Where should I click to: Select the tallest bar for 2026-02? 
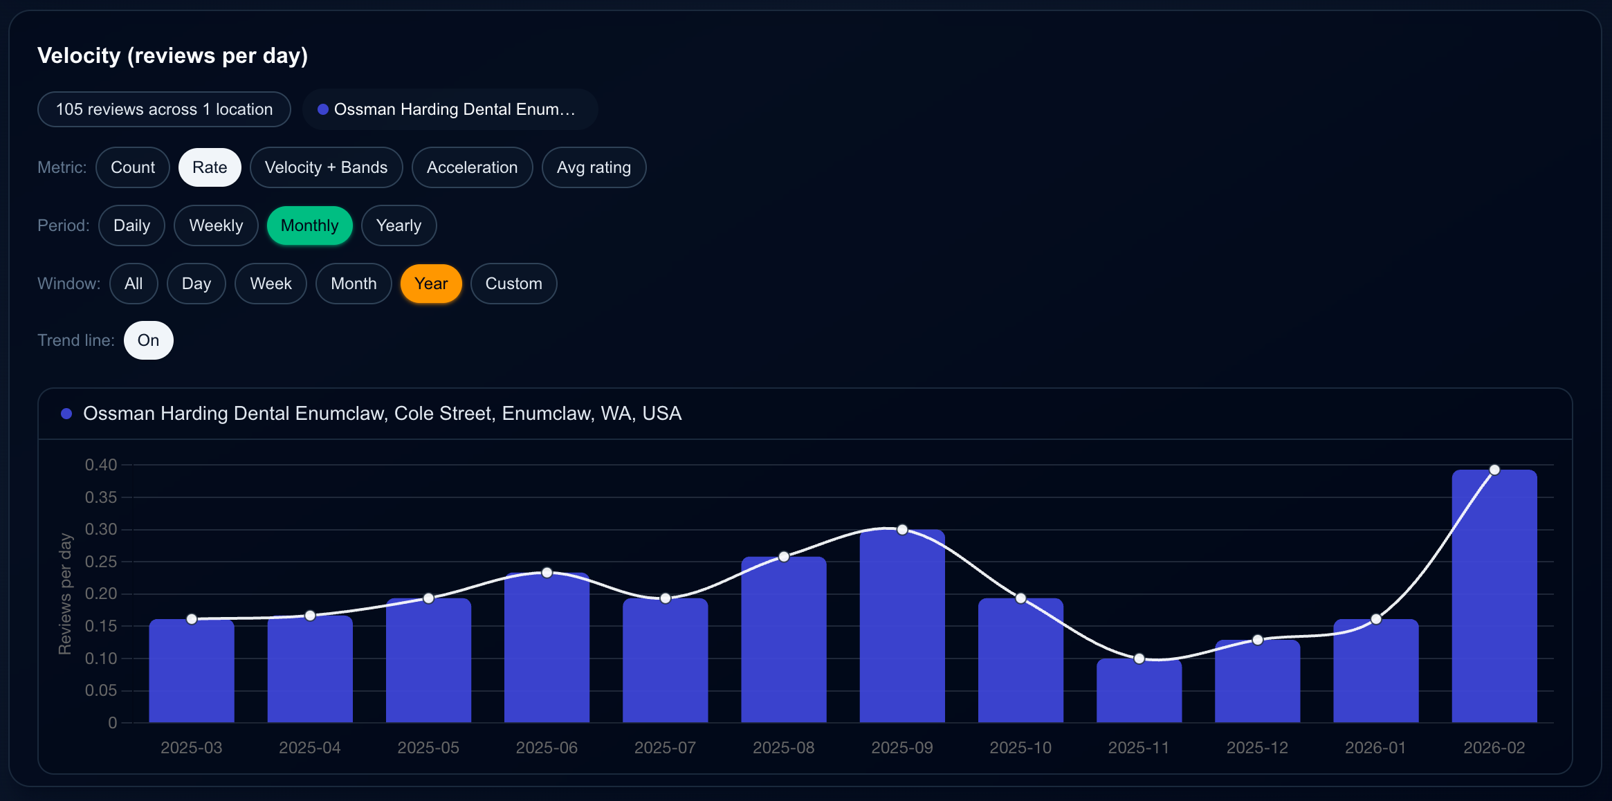click(1494, 595)
